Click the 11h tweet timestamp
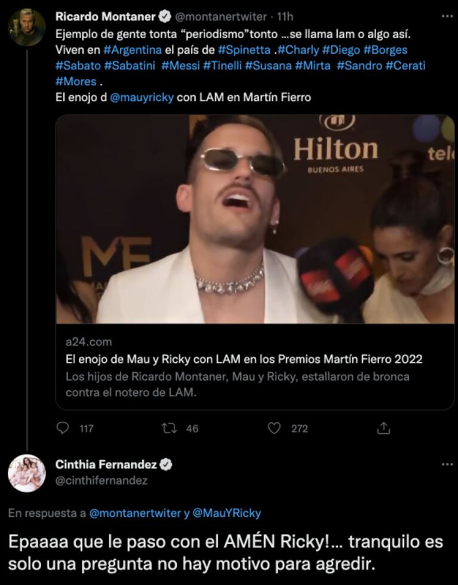Image resolution: width=458 pixels, height=585 pixels. (285, 17)
